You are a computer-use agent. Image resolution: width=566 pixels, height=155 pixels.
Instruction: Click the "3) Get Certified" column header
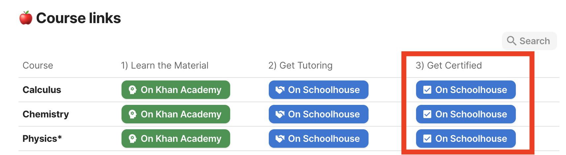click(448, 65)
